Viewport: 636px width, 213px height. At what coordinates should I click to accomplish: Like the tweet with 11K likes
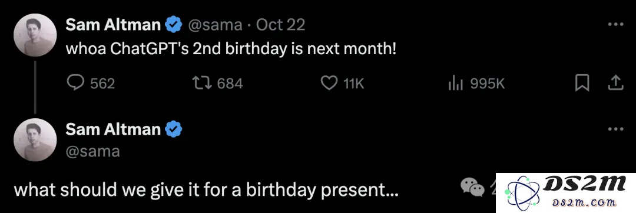pyautogui.click(x=342, y=84)
